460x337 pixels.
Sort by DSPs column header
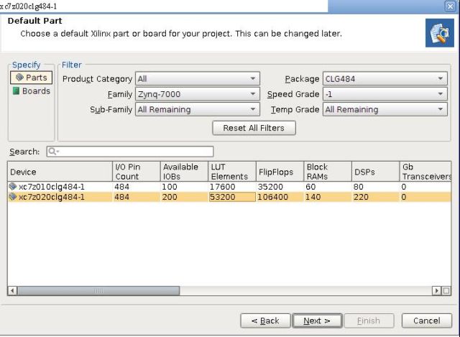tap(375, 172)
